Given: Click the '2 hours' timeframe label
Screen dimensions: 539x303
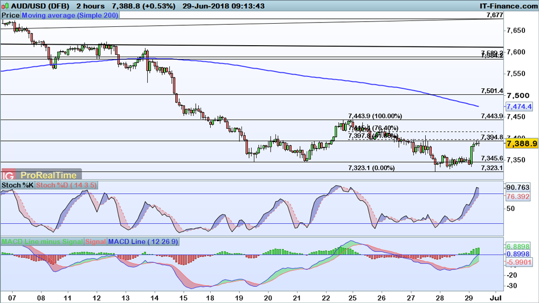Looking at the screenshot, I should [91, 6].
